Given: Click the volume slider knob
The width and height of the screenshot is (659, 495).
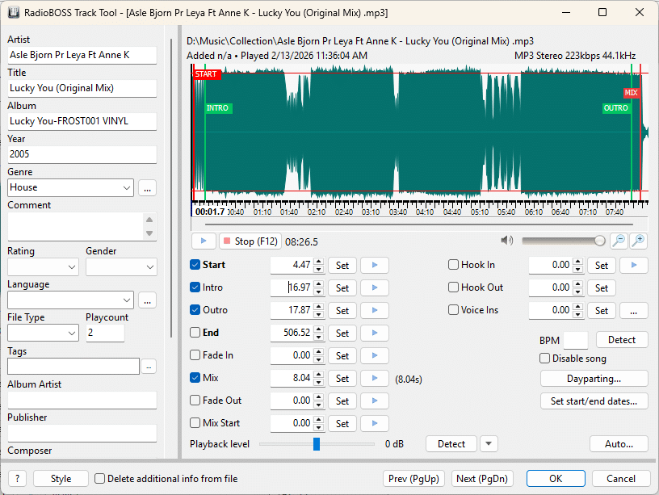Looking at the screenshot, I should 600,241.
